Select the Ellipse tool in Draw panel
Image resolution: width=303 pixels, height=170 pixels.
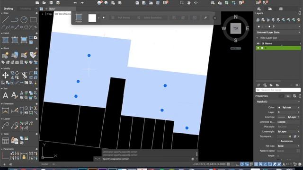click(21, 27)
